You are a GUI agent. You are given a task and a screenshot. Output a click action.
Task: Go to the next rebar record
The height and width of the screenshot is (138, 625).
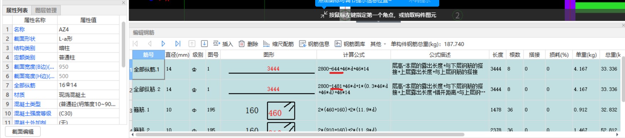pyautogui.click(x=163, y=44)
